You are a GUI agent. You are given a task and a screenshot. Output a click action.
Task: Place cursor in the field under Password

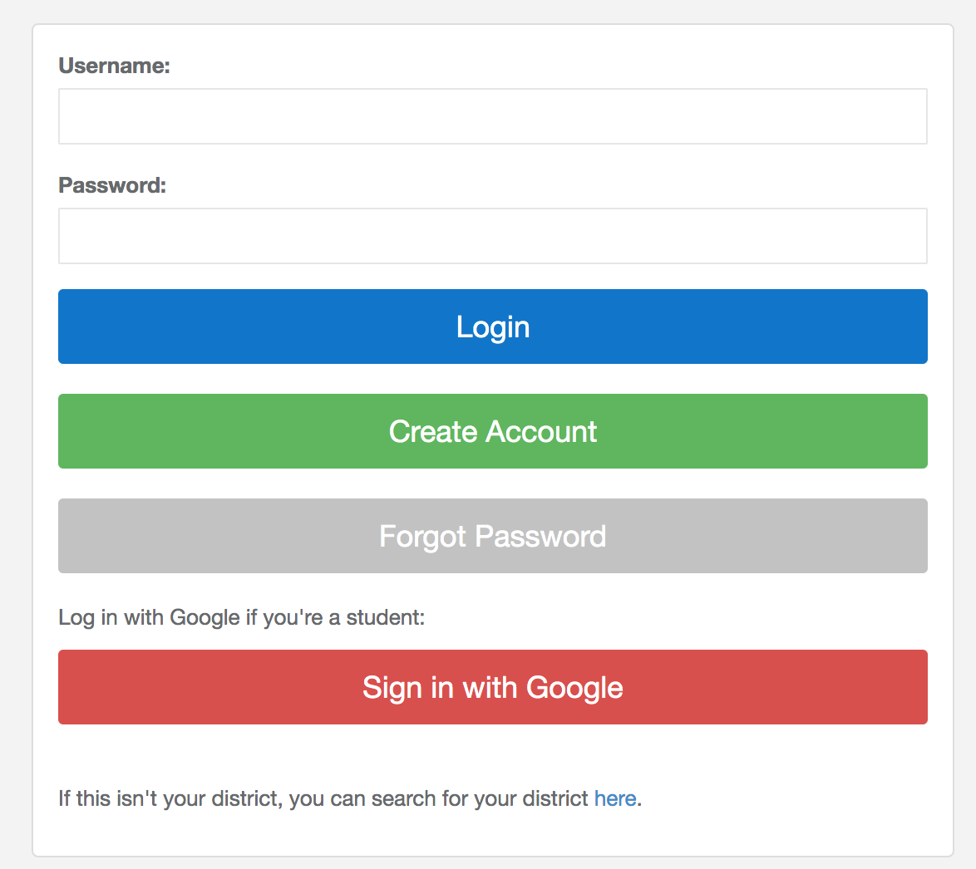(x=492, y=236)
